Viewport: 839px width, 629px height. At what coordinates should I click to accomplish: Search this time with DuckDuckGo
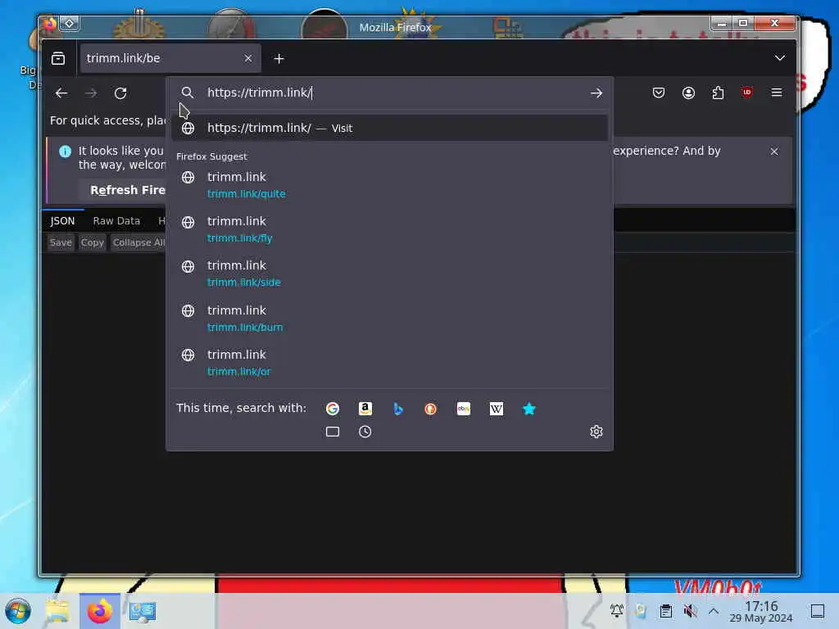(x=431, y=409)
